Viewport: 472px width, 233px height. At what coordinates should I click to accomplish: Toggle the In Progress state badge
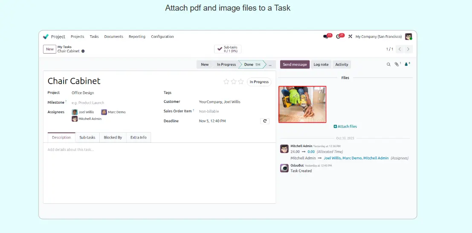tap(259, 82)
